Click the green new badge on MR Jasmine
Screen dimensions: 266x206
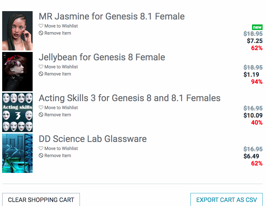257,27
